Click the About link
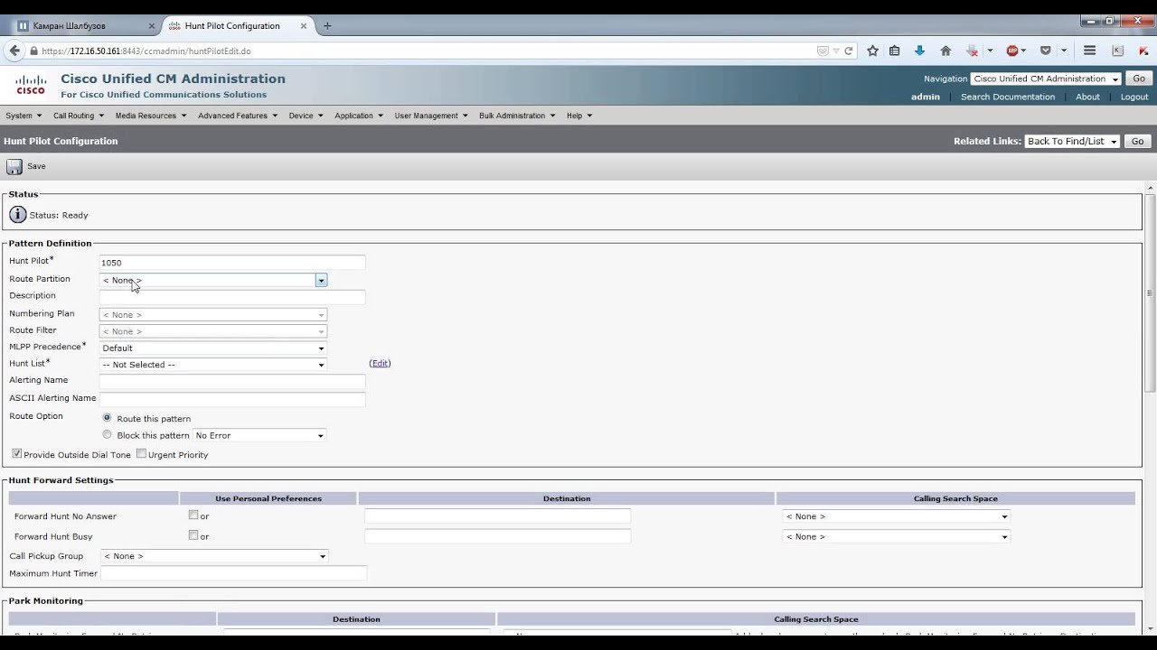The height and width of the screenshot is (650, 1157). [1087, 97]
